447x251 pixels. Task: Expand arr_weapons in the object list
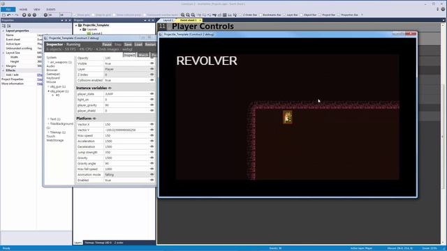click(x=48, y=62)
